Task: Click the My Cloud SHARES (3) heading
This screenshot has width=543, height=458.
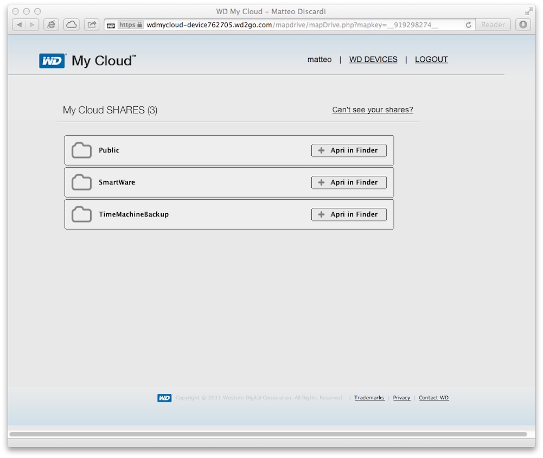Action: click(x=110, y=110)
